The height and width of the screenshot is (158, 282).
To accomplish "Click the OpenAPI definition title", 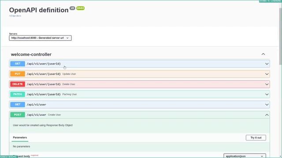I will click(39, 10).
